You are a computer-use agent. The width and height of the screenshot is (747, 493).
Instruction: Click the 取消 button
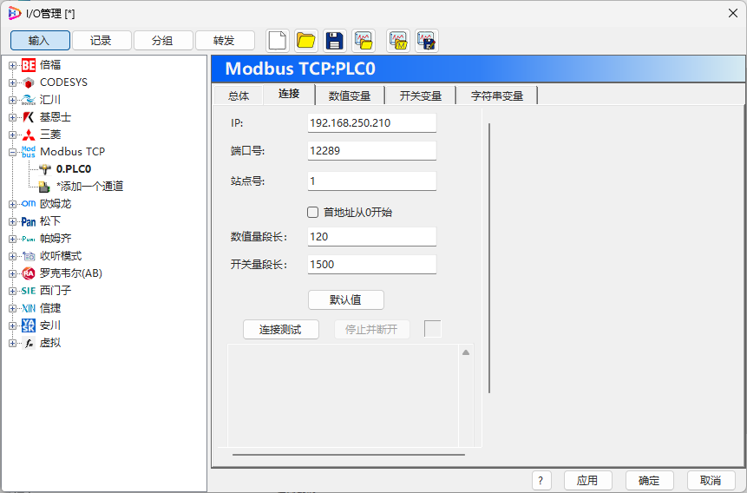[711, 481]
